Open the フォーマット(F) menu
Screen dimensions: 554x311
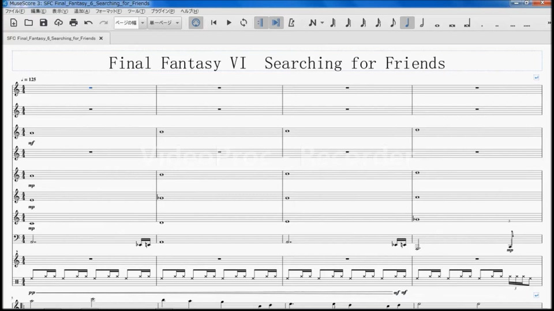(x=108, y=12)
